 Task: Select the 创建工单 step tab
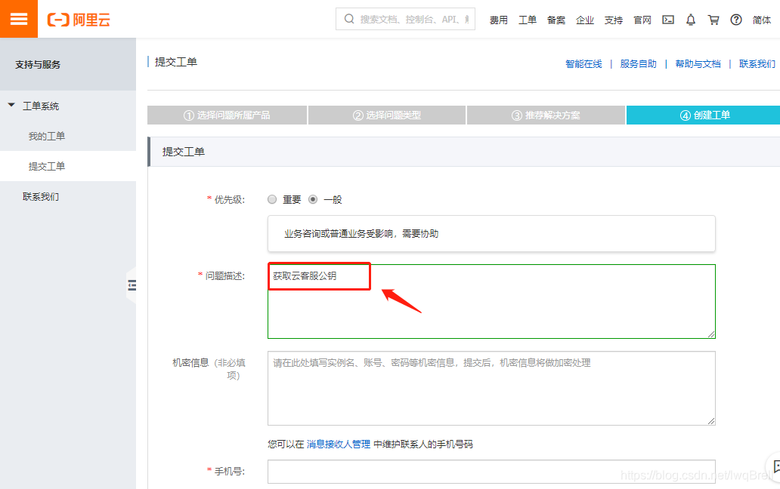coord(704,115)
